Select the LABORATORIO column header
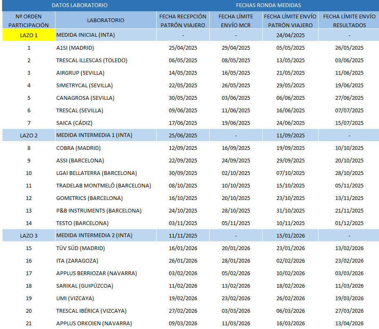379x329 pixels. pyautogui.click(x=105, y=20)
